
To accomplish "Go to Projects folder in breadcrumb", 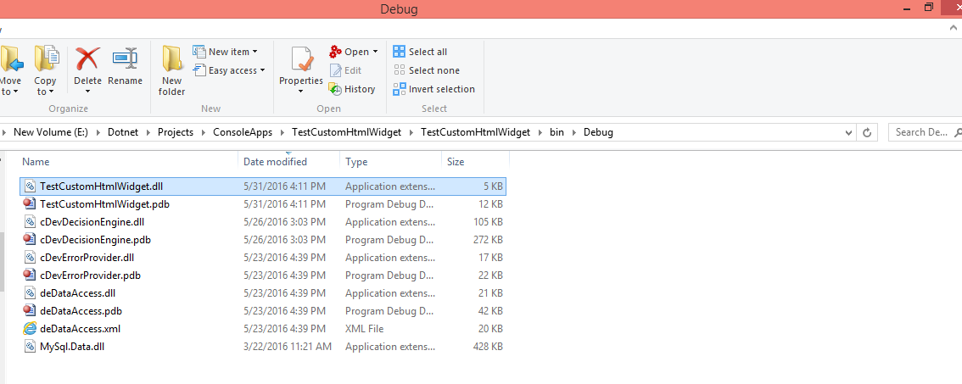I will point(176,132).
